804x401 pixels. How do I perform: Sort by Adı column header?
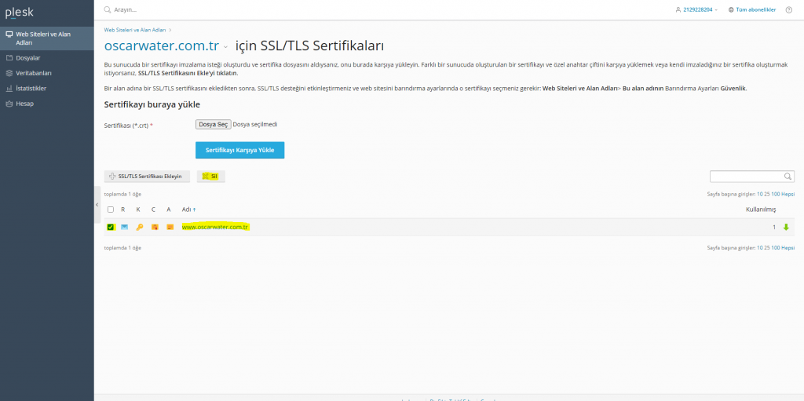coord(188,210)
